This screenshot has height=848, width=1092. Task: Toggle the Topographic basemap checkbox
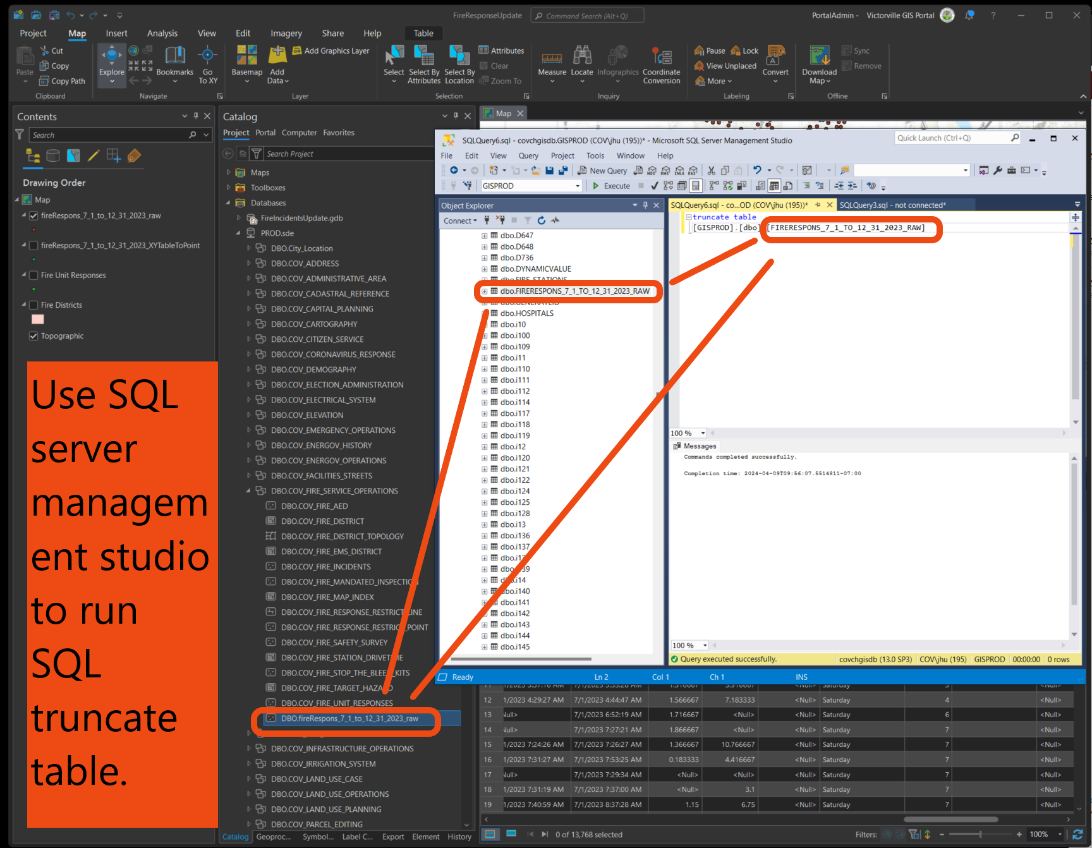[33, 336]
